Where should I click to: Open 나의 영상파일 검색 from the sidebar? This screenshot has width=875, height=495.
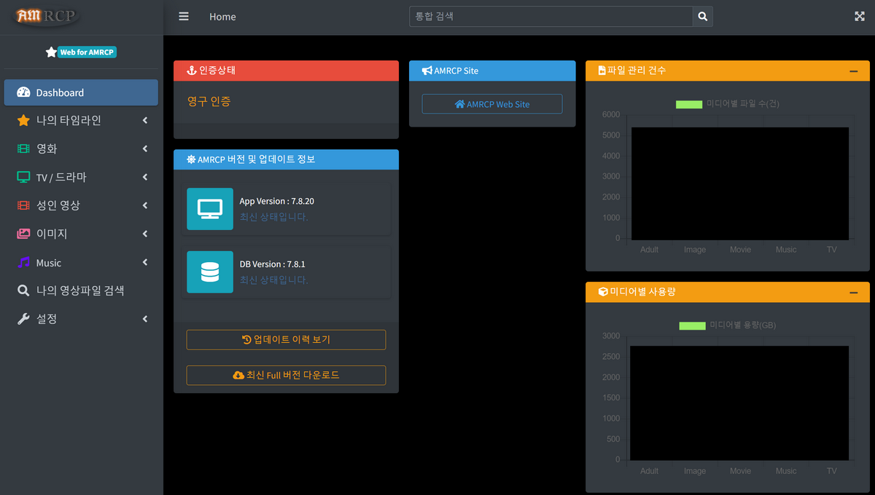coord(80,290)
